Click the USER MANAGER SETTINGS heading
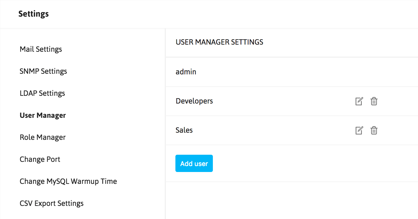The height and width of the screenshot is (219, 418). click(219, 42)
